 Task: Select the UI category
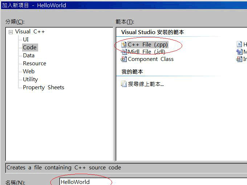coord(26,39)
